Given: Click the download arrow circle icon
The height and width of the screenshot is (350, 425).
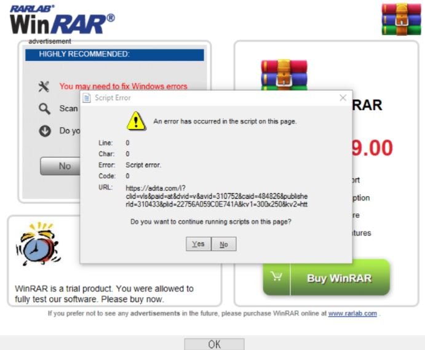Looking at the screenshot, I should [45, 131].
